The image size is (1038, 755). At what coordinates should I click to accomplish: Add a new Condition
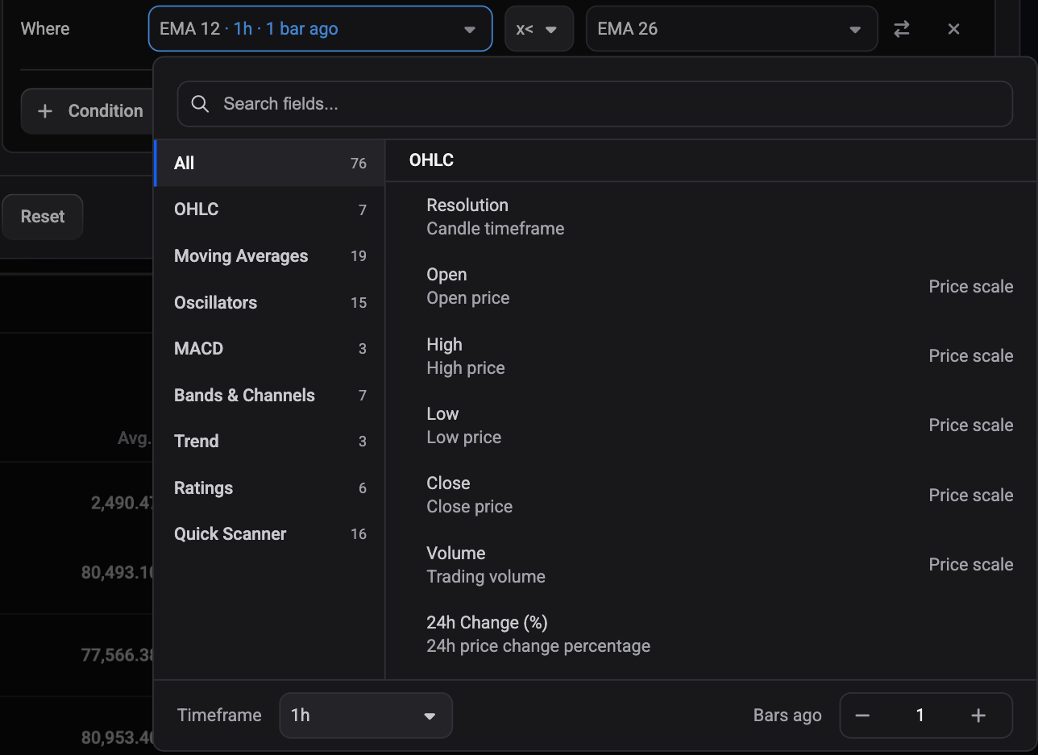(87, 111)
